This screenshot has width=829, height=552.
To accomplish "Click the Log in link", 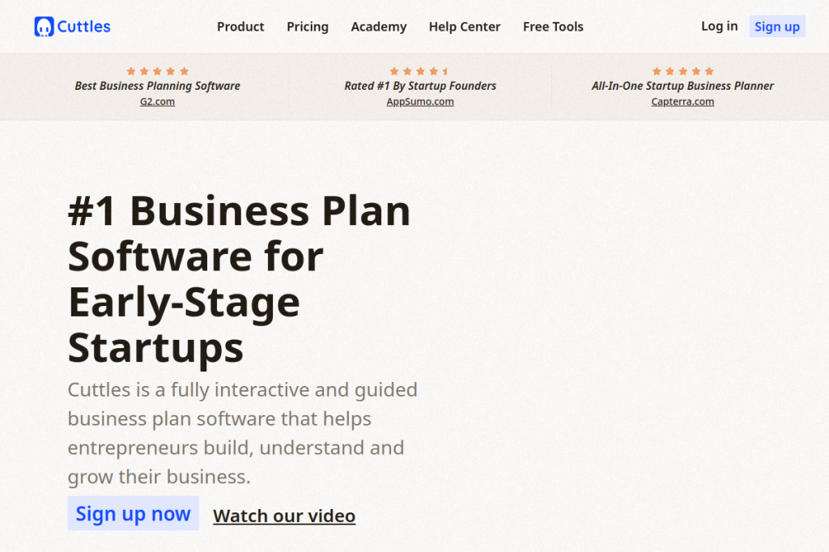I will [719, 26].
